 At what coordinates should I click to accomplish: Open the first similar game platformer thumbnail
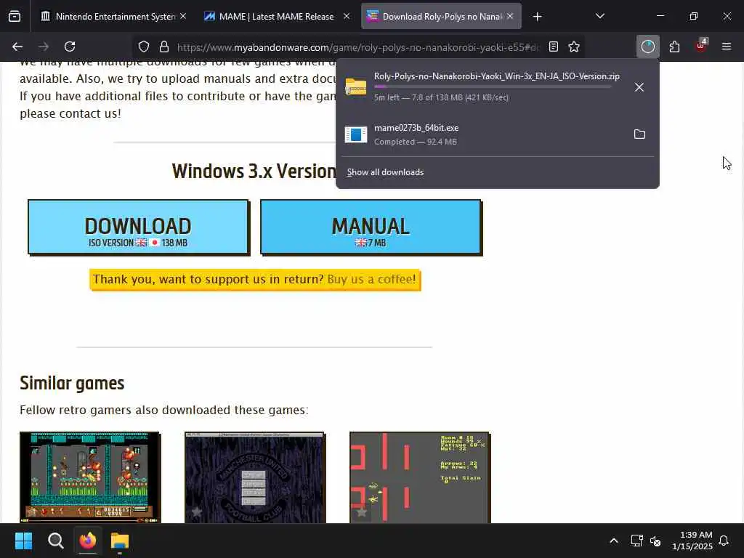[x=89, y=477]
